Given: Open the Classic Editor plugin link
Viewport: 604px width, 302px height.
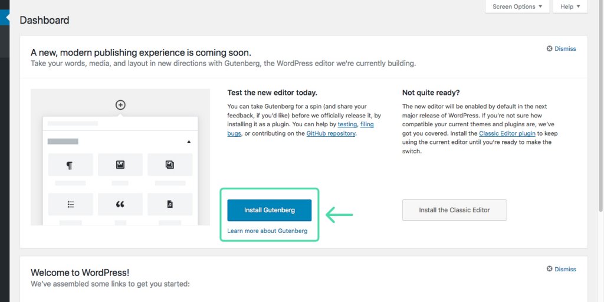Looking at the screenshot, I should click(507, 134).
